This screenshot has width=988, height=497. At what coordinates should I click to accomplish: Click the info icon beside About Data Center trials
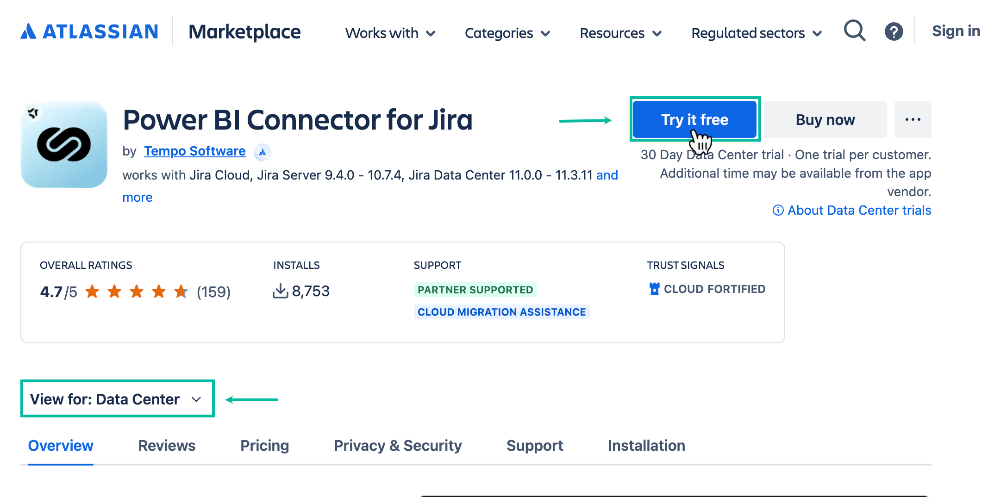778,210
